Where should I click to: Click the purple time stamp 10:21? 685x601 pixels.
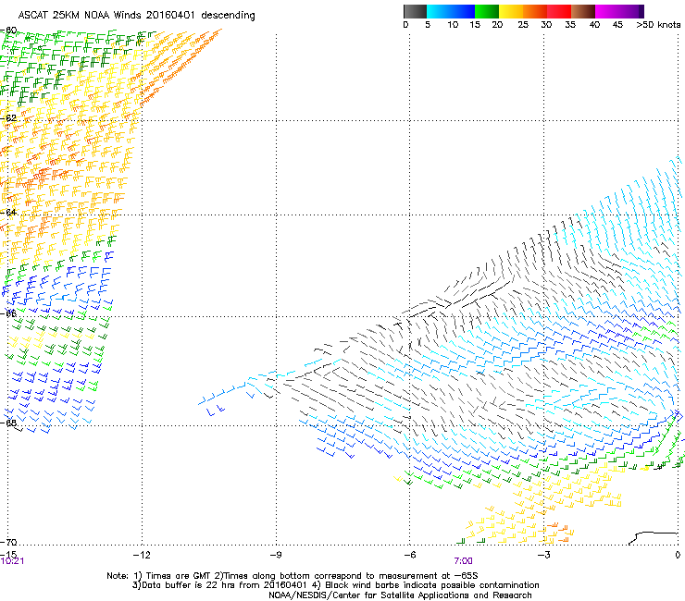pyautogui.click(x=12, y=561)
